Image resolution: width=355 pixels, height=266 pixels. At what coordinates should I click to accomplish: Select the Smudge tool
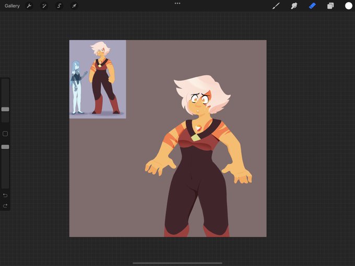[x=294, y=6]
